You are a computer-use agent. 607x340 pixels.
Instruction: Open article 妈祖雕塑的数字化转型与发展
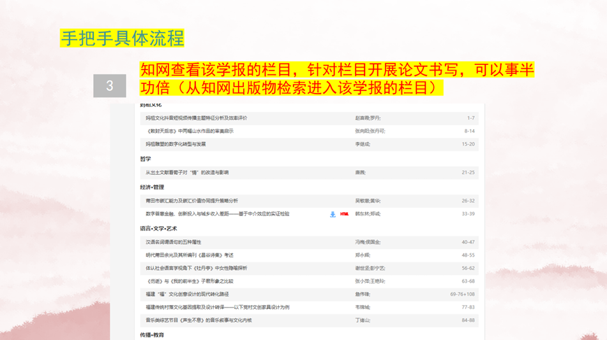point(176,144)
